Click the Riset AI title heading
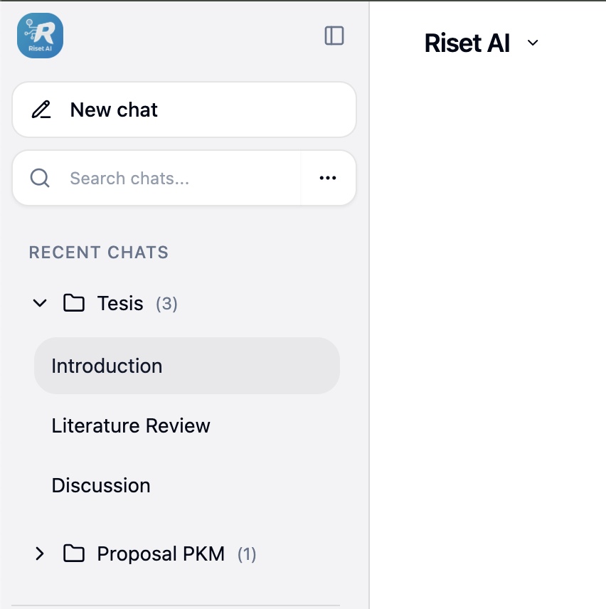Image resolution: width=606 pixels, height=609 pixels. tap(467, 43)
